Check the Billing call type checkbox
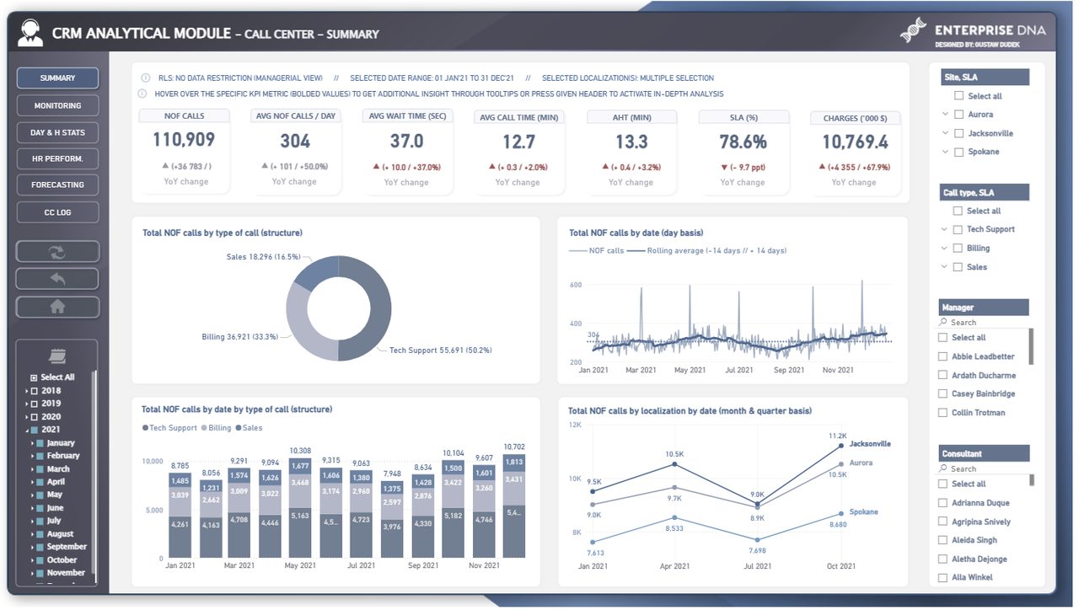The height and width of the screenshot is (610, 1079). 958,249
